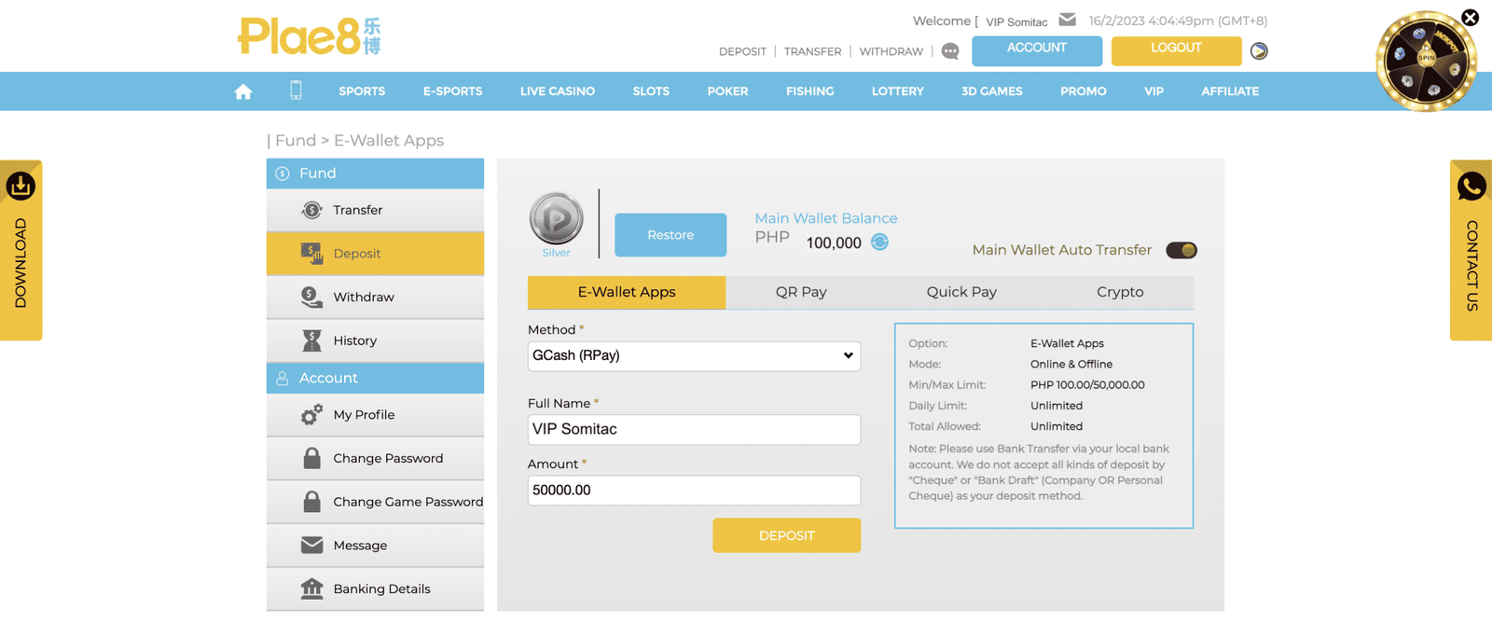Click the Fund link in the breadcrumb
Screen dimensions: 1492x637
coord(296,140)
